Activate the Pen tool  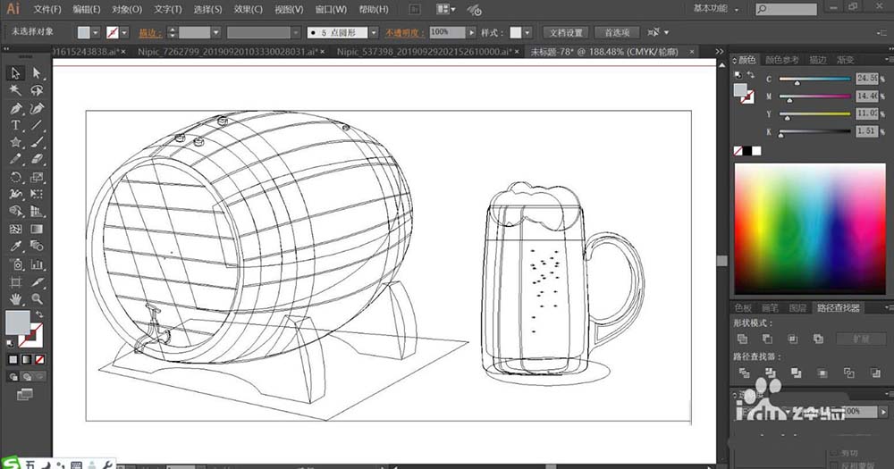(x=15, y=108)
